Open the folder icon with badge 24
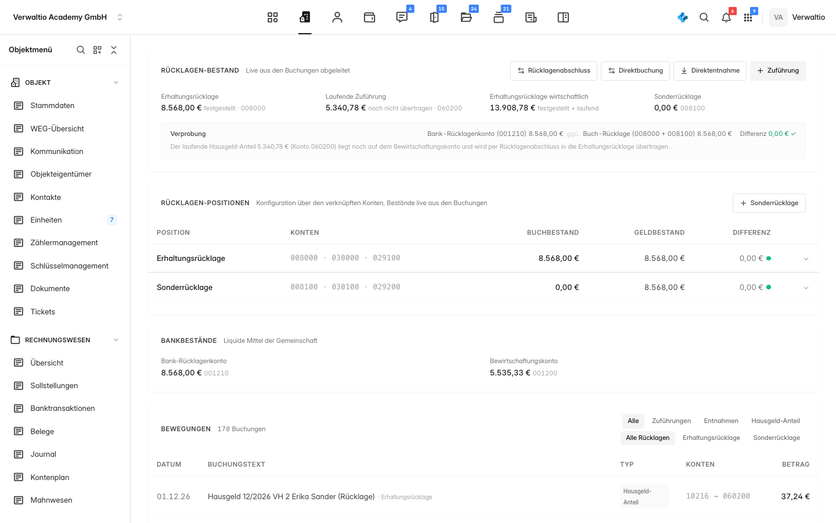 [x=466, y=17]
